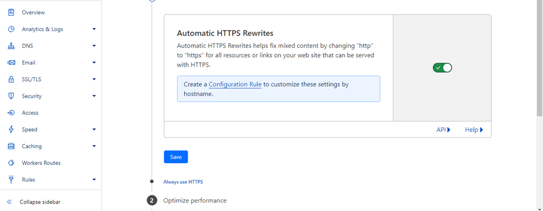This screenshot has width=543, height=211.
Task: Click the Speed lightning bolt icon
Action: pyautogui.click(x=11, y=129)
